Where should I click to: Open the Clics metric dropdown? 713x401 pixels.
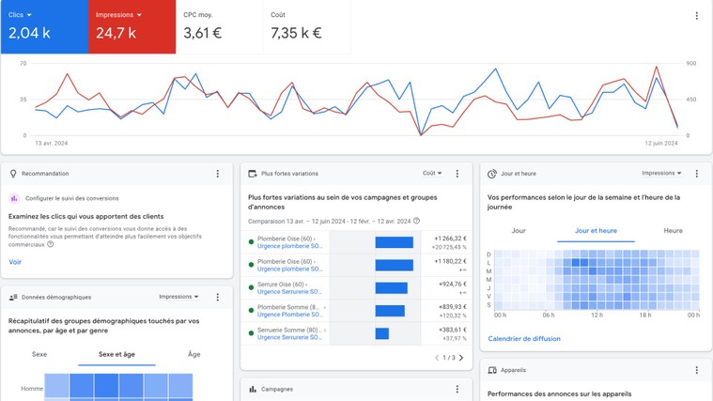point(20,15)
